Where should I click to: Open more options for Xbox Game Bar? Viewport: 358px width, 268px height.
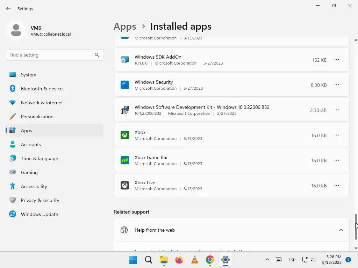point(337,160)
